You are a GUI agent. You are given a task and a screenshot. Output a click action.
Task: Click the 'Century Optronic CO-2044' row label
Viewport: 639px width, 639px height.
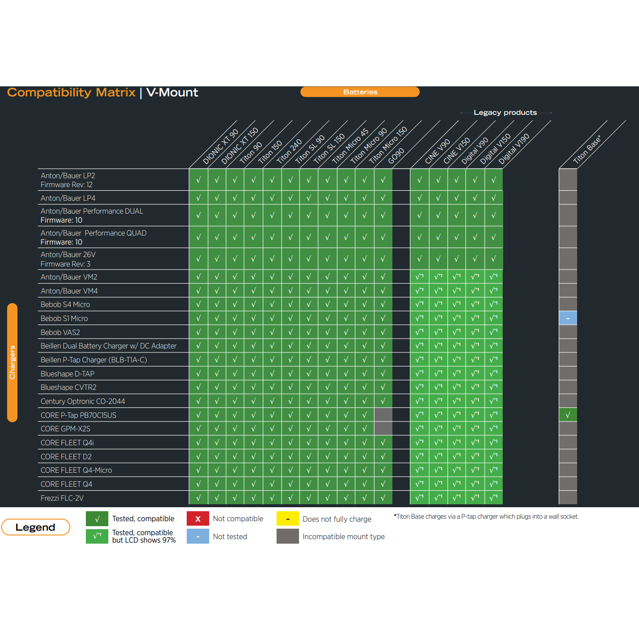[83, 401]
